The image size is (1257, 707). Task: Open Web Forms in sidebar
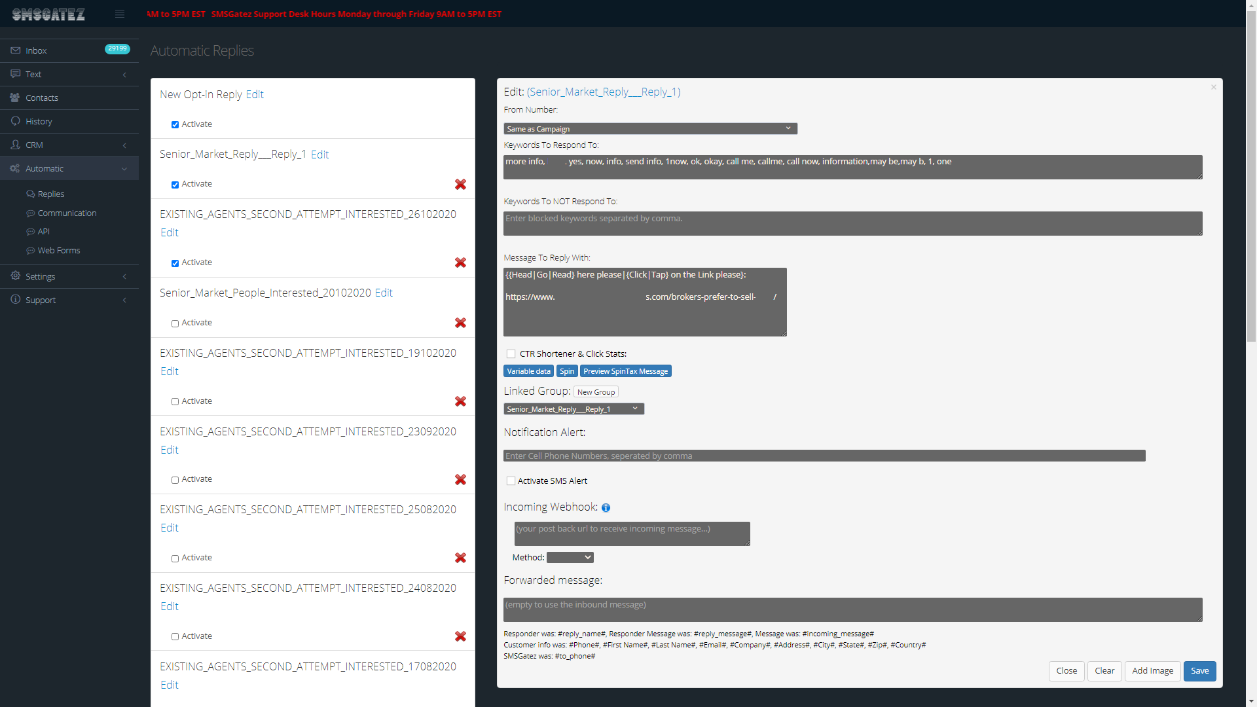pyautogui.click(x=59, y=251)
